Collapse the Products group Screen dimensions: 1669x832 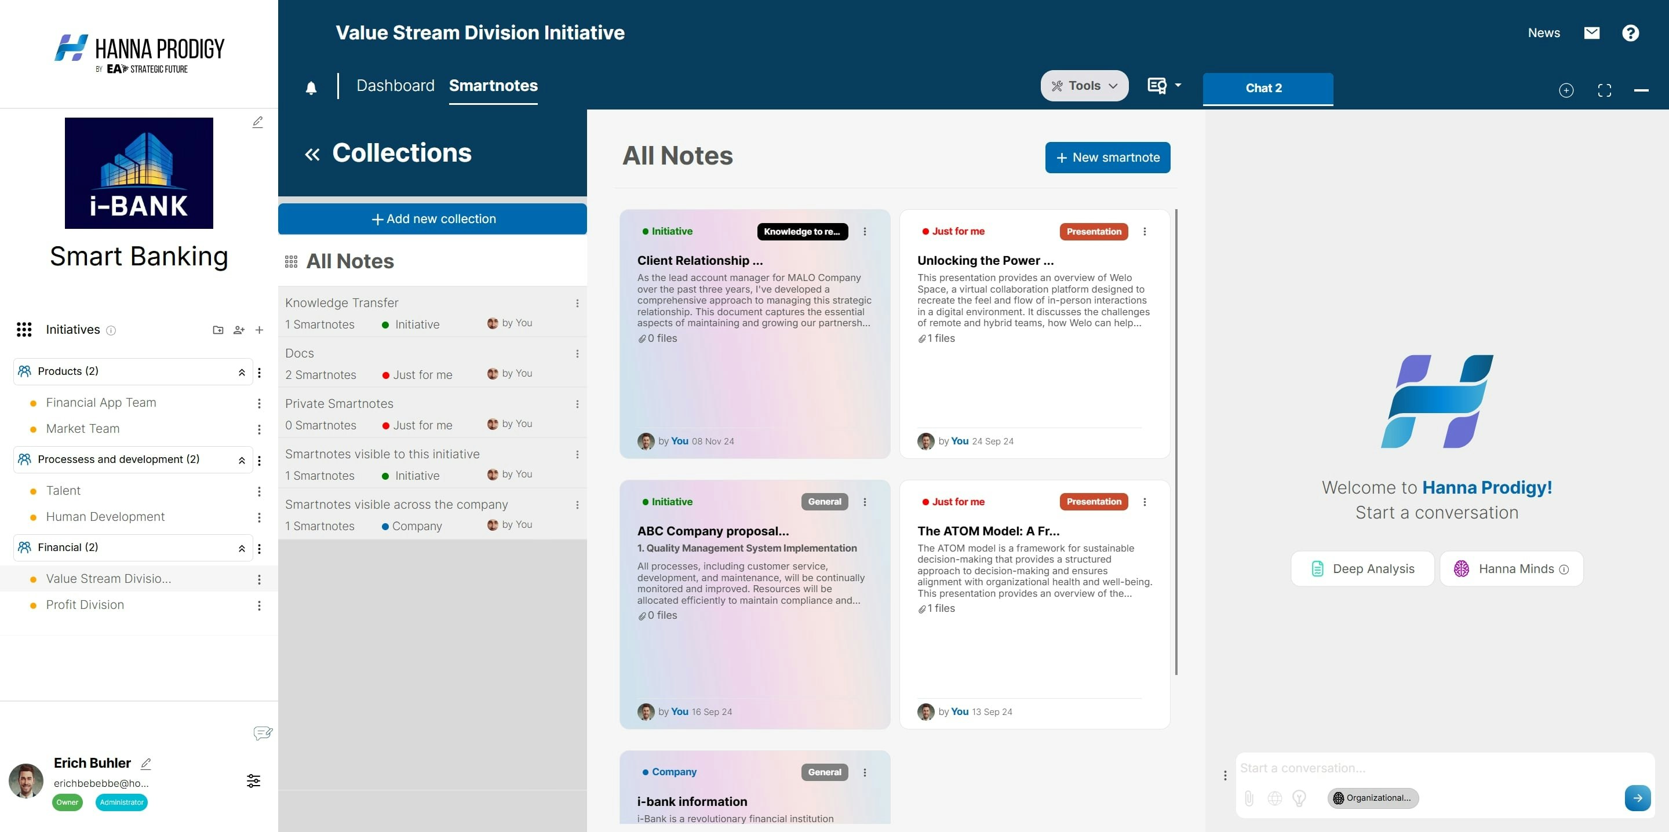point(242,372)
